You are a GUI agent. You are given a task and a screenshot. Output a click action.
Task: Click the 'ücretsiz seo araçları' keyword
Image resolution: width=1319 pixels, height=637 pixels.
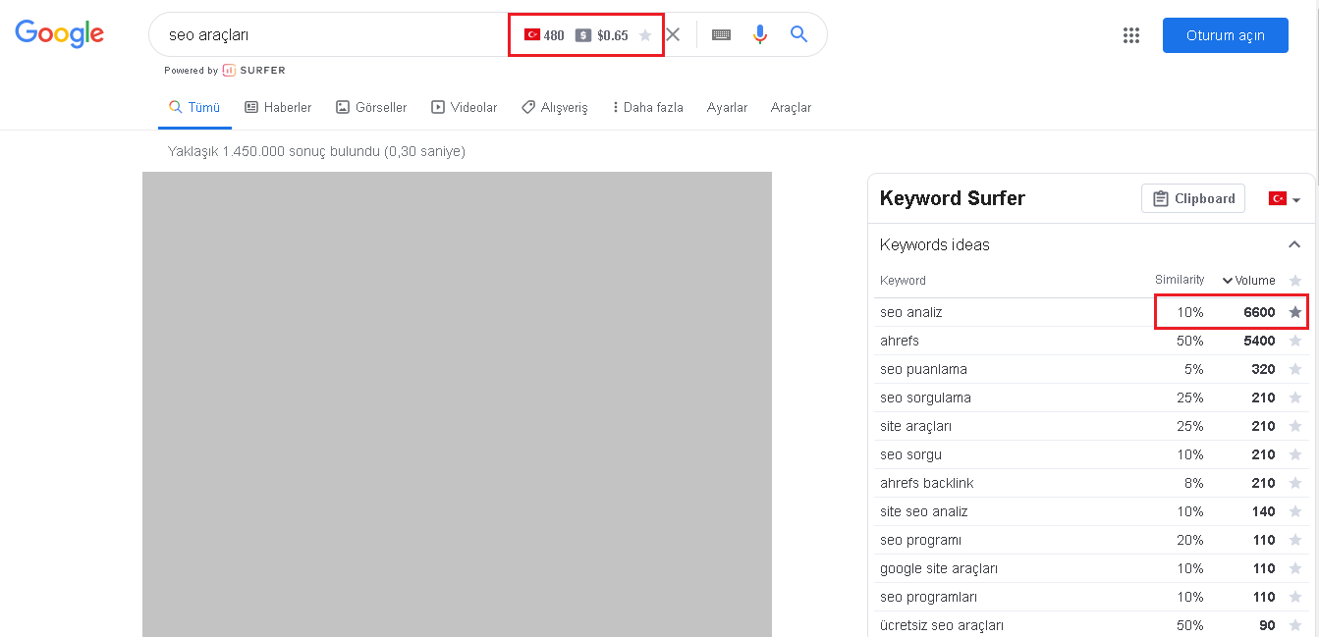pos(942,625)
